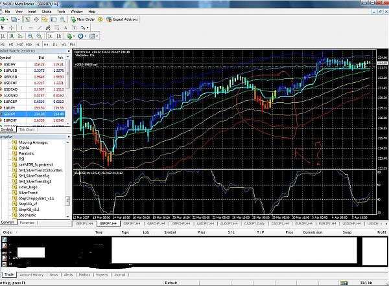
Task: Open a new chart with the toolbar icon
Action: pos(3,19)
